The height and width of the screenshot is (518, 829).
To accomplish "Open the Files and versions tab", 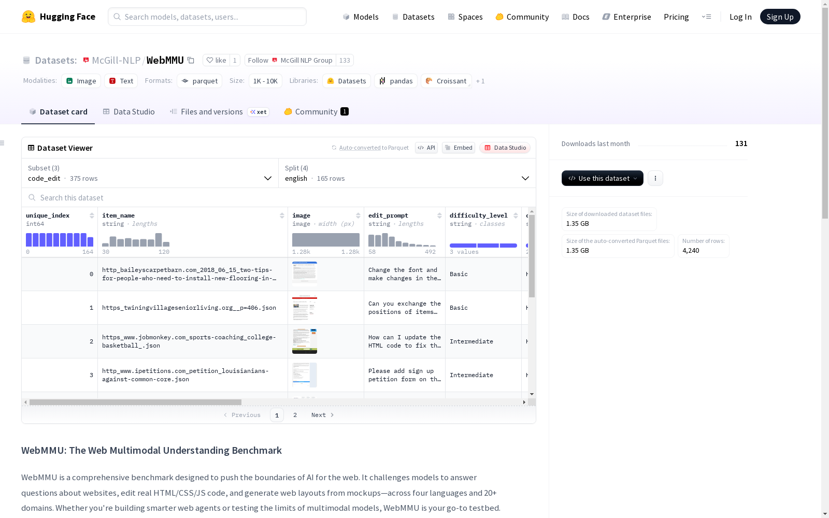I will tap(219, 112).
